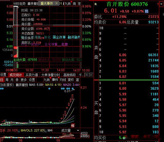The height and width of the screenshot is (142, 164).
Task: Select the 月 monthly period
Action: (12, 80)
